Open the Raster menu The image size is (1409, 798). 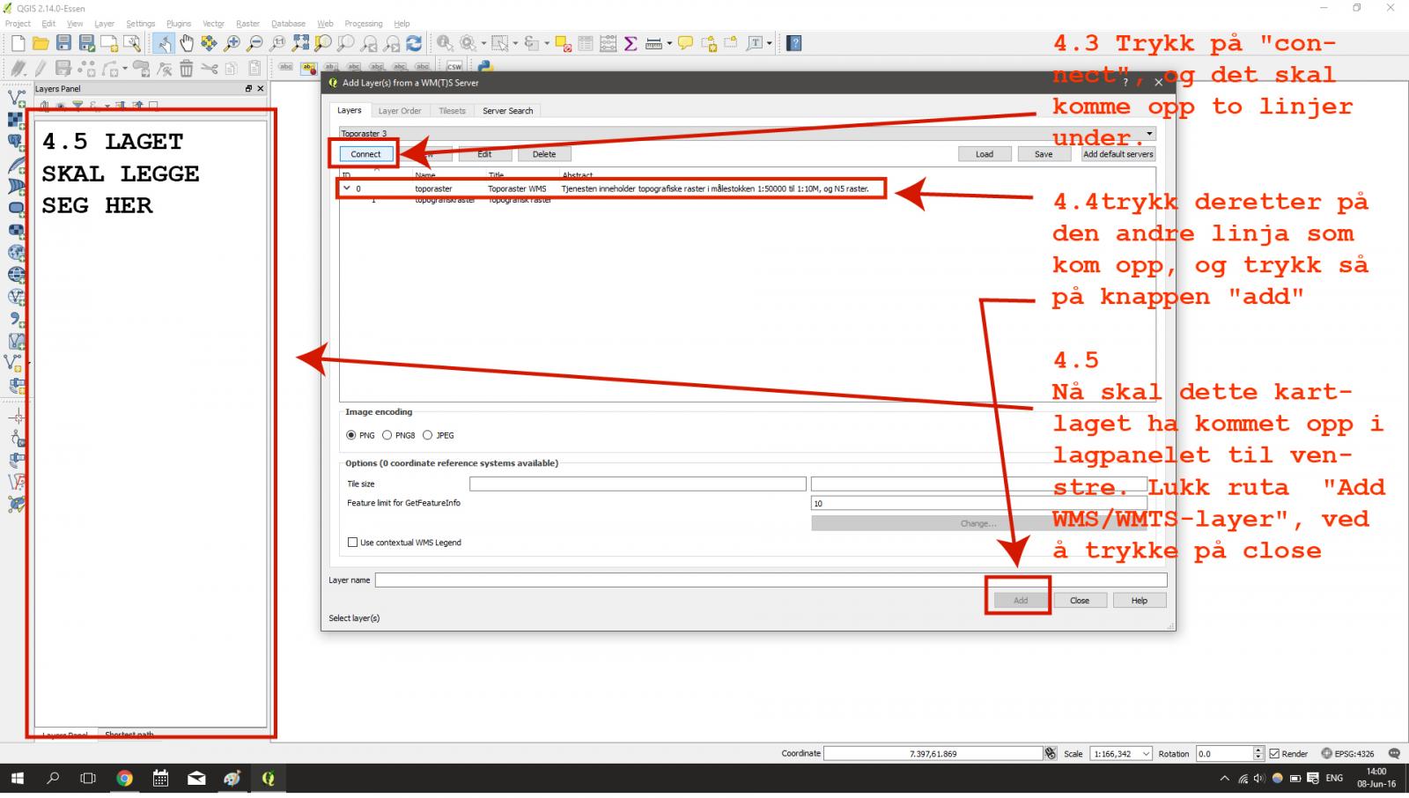(247, 24)
